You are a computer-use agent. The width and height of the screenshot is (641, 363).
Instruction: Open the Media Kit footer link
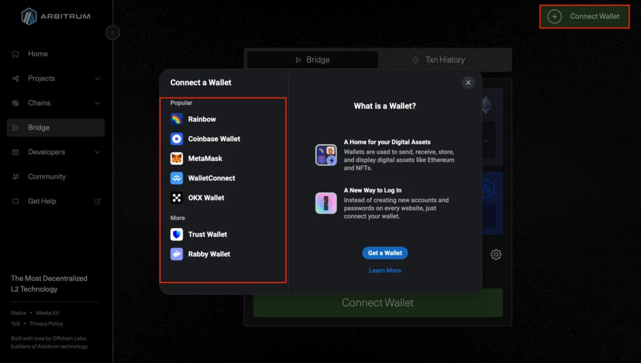pos(48,313)
